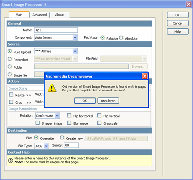Viewport: 193px width, 180px height.
Task: Tick Flip horizontal checkbox
Action: click(69, 115)
